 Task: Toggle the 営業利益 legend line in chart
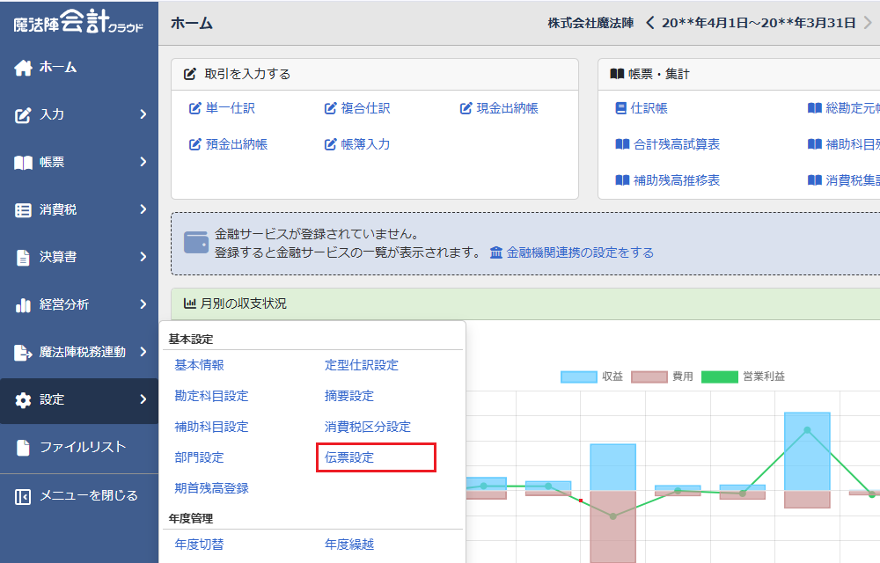pos(718,377)
